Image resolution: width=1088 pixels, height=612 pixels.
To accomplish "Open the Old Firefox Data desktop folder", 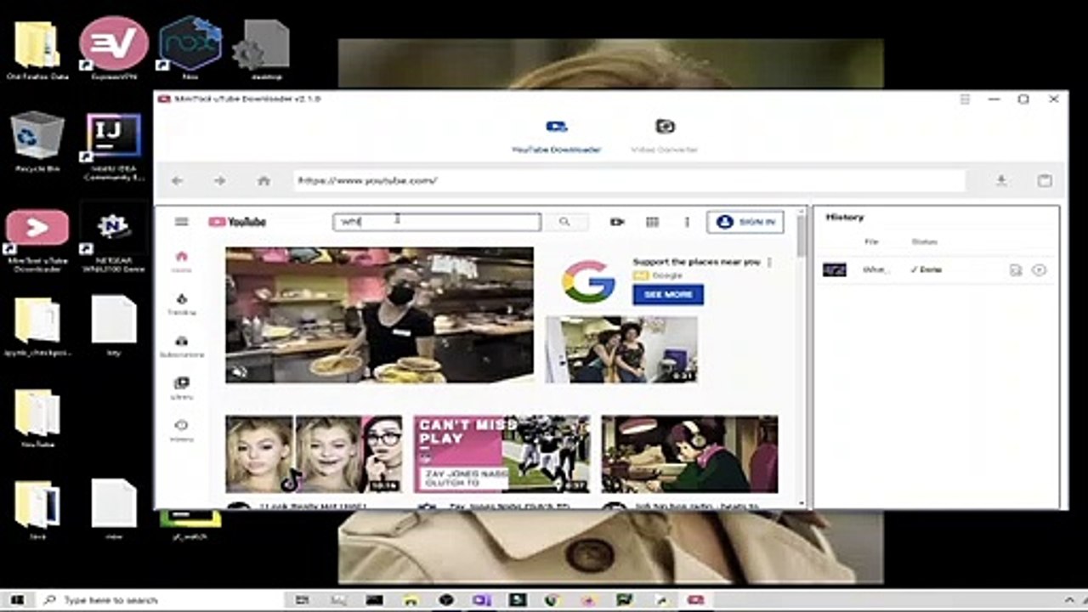I will tap(37, 49).
